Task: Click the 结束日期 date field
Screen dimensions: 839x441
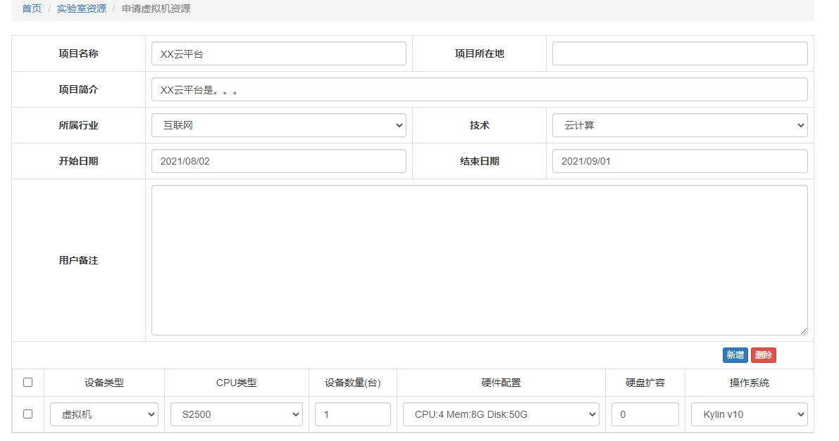Action: (679, 161)
